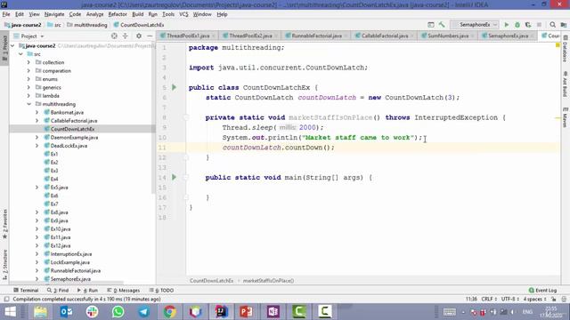Open Slack from the taskbar

point(92,312)
